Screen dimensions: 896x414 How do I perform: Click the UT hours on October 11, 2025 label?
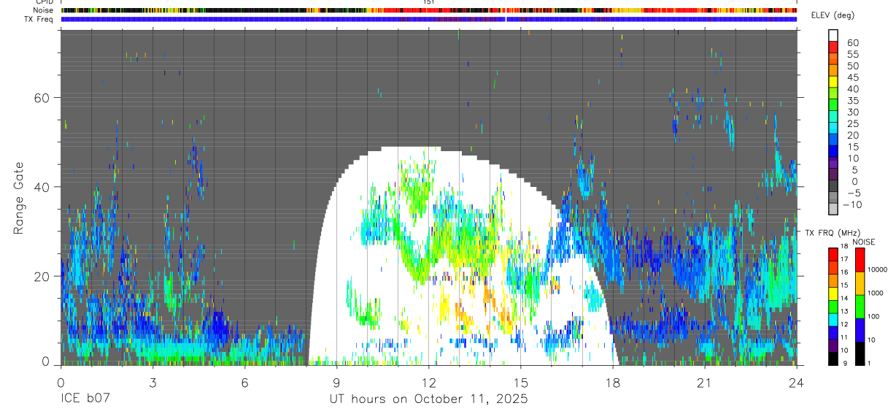[x=428, y=399]
